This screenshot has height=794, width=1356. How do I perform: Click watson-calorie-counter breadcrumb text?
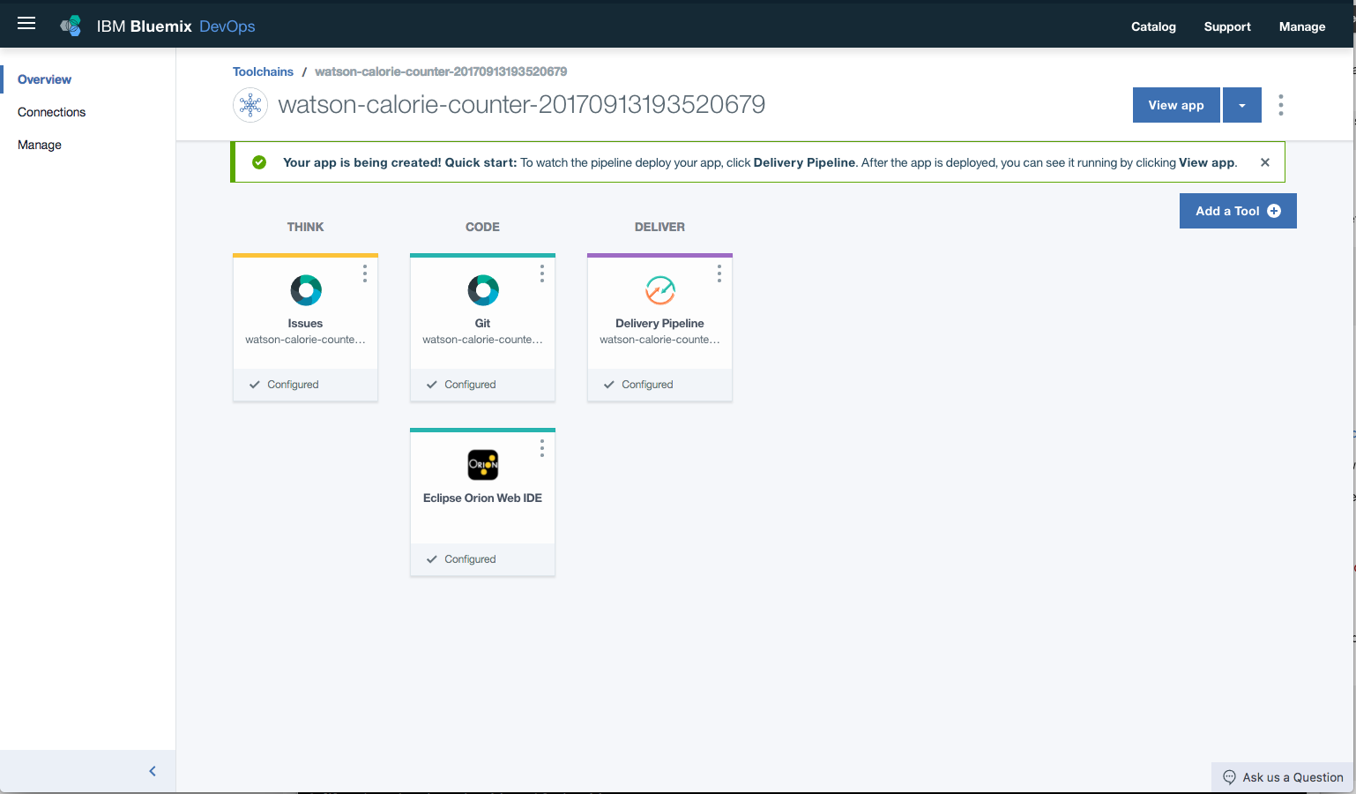(x=441, y=71)
